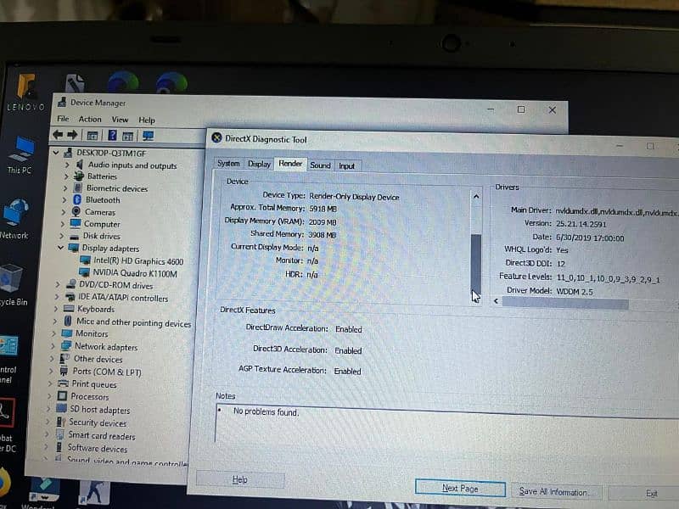Select the Cameras category icon
This screenshot has width=679, height=509.
76,211
